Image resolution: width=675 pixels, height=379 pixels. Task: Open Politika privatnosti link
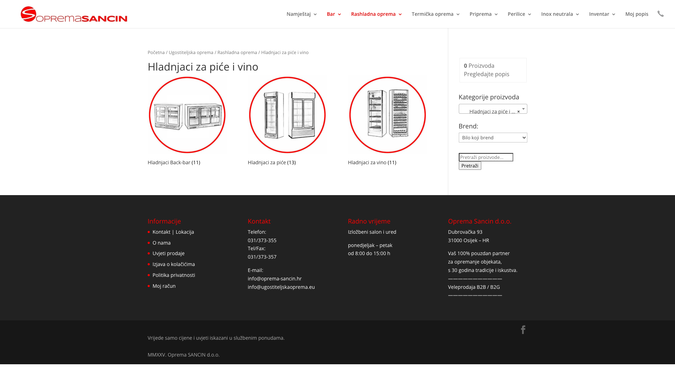click(x=174, y=275)
